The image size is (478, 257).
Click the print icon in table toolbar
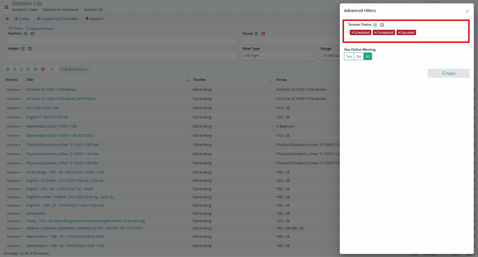coord(8,69)
